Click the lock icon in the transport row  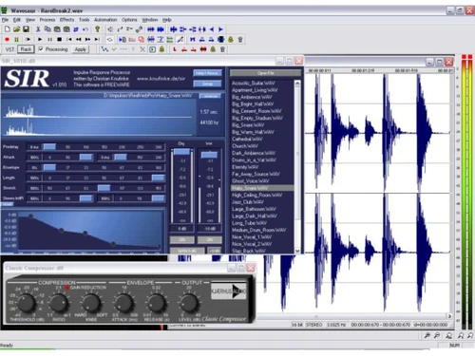[x=231, y=40]
